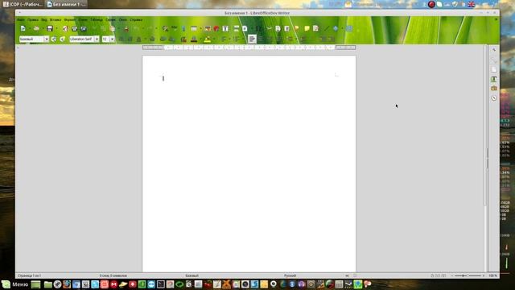Apply font color with the A icon

coord(194,39)
